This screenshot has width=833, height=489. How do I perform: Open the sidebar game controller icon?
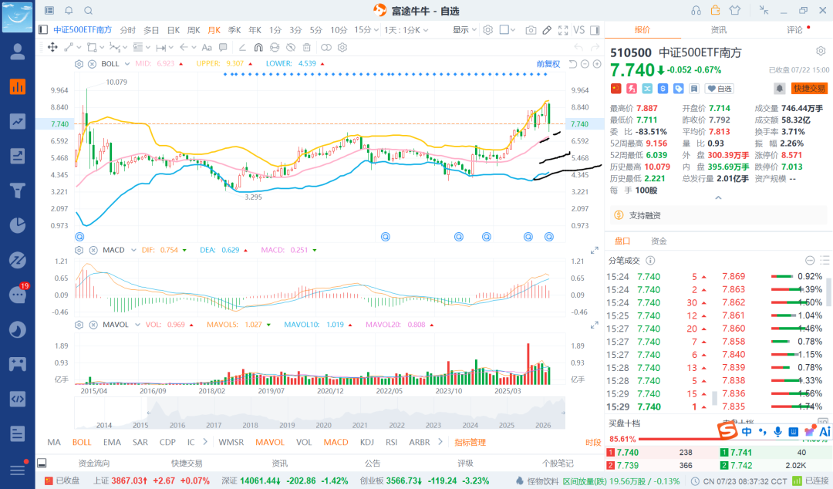[18, 364]
